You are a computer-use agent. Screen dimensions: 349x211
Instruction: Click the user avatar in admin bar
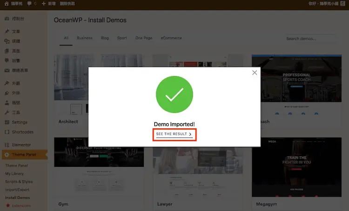click(343, 4)
